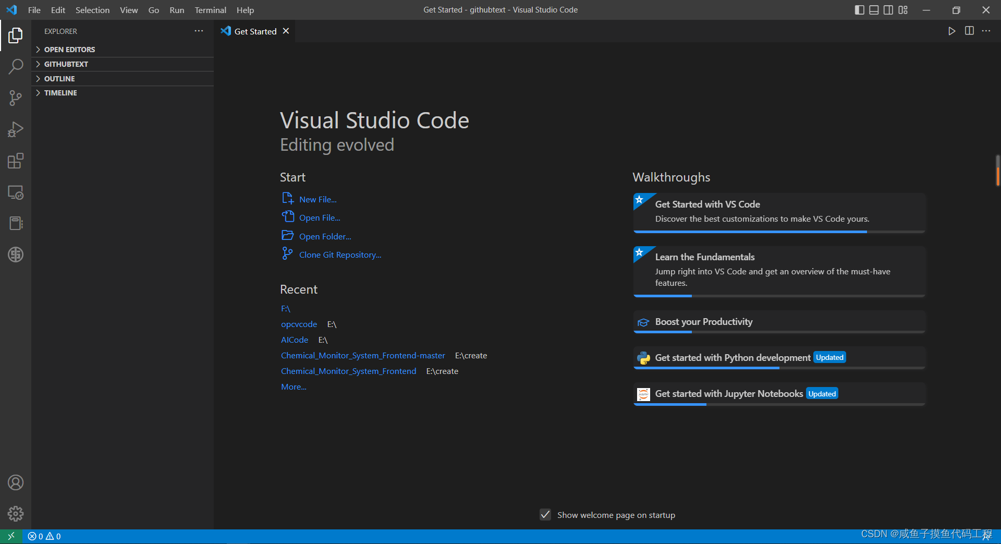Open Boost your Productivity walkthrough
This screenshot has height=544, width=1001.
click(x=779, y=322)
